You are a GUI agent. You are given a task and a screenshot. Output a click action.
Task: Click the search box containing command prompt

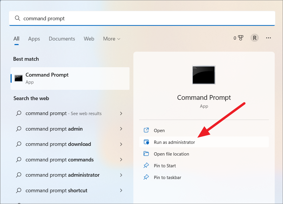pyautogui.click(x=142, y=18)
